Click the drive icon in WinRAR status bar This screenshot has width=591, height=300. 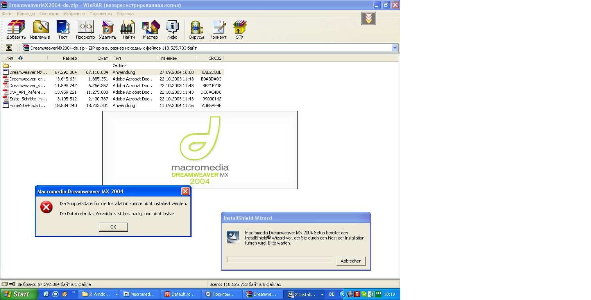(x=5, y=284)
